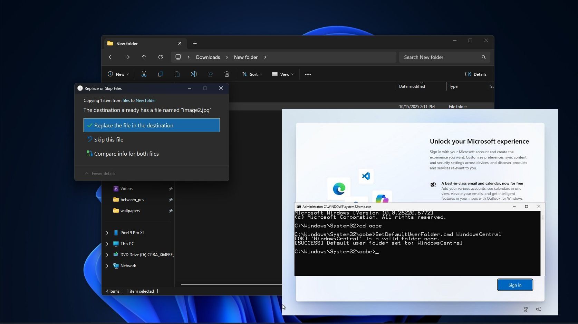
Task: Navigate up to Downloads with up arrow
Action: (x=144, y=57)
